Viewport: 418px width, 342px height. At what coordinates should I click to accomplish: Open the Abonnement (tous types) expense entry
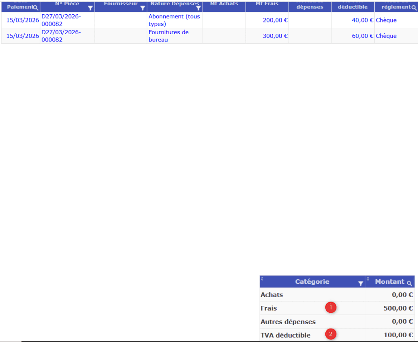pos(174,20)
